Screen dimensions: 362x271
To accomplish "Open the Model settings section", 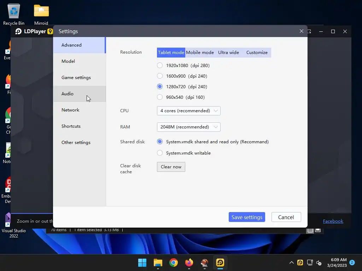I will point(80,61).
